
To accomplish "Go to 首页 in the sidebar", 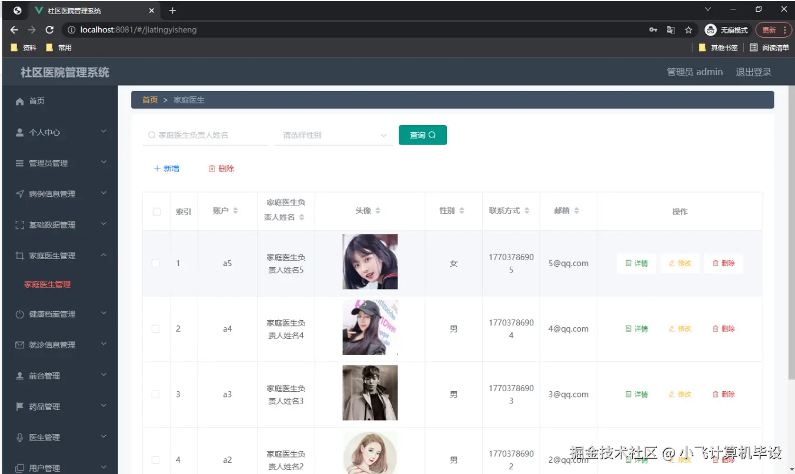I will [37, 101].
